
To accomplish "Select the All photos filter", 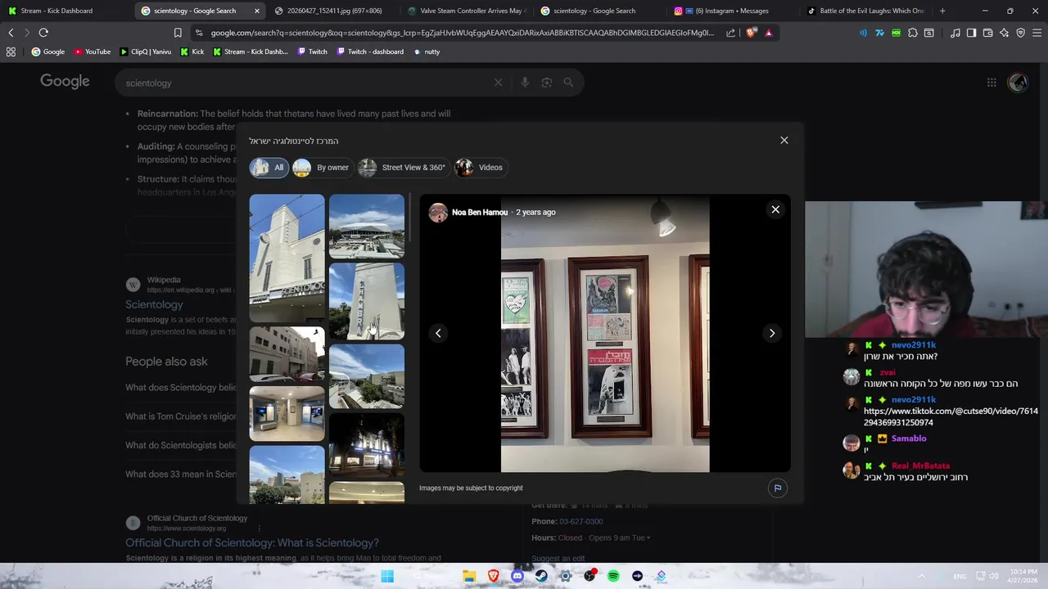I will click(269, 168).
